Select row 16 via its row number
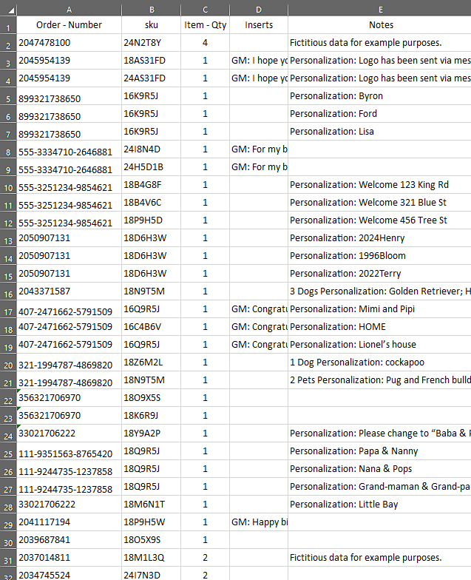The height and width of the screenshot is (580, 471). click(x=8, y=291)
